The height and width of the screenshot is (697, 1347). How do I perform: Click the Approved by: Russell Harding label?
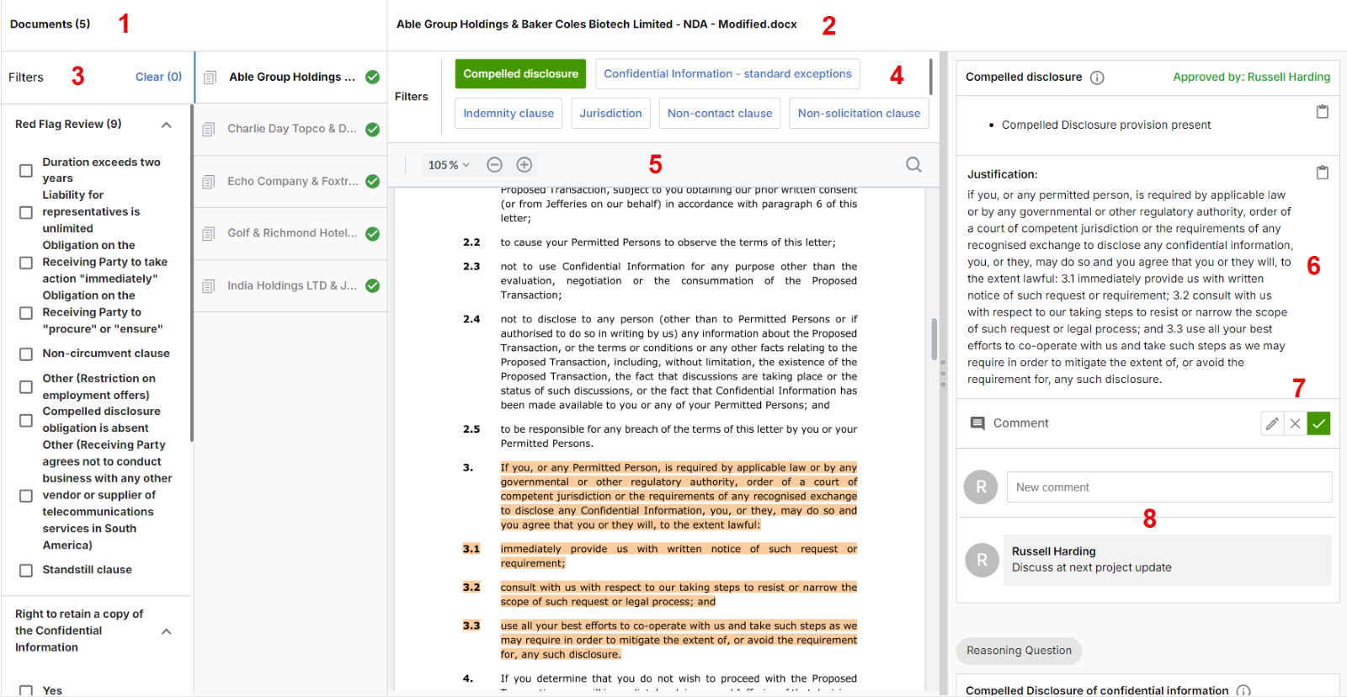coord(1251,77)
